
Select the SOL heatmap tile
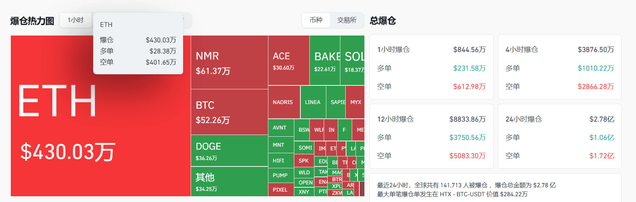pos(352,60)
